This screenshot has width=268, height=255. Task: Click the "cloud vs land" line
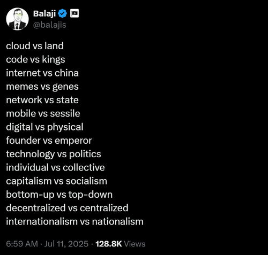pos(35,46)
